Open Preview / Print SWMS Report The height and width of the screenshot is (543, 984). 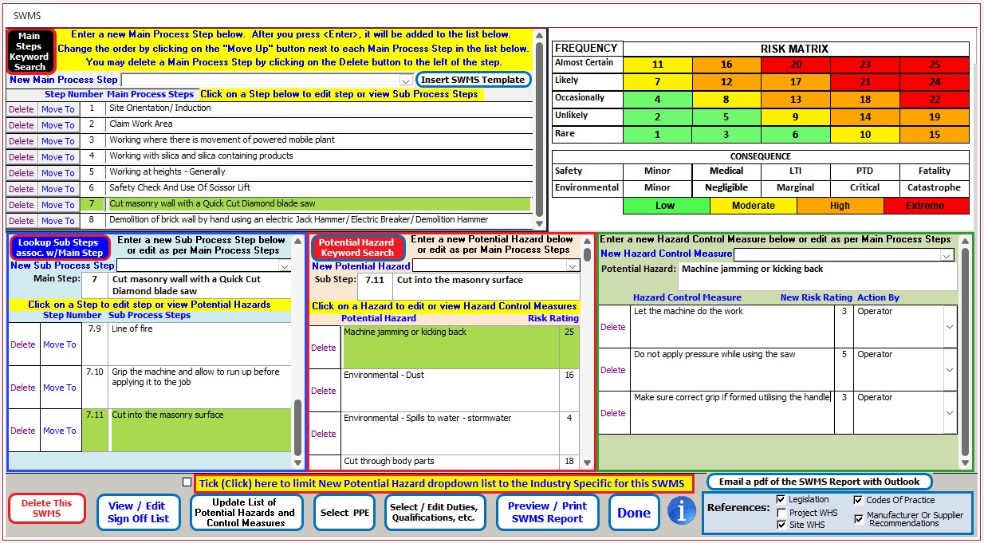pos(549,512)
